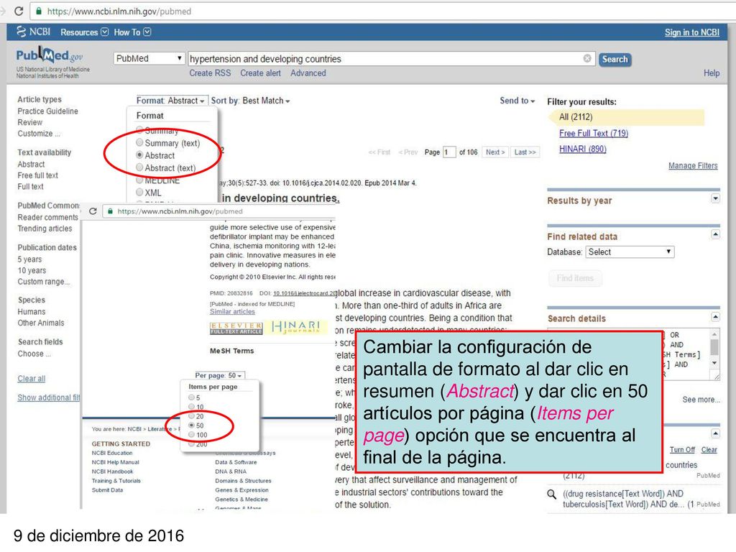Click the HINARI journals badge

[x=296, y=327]
